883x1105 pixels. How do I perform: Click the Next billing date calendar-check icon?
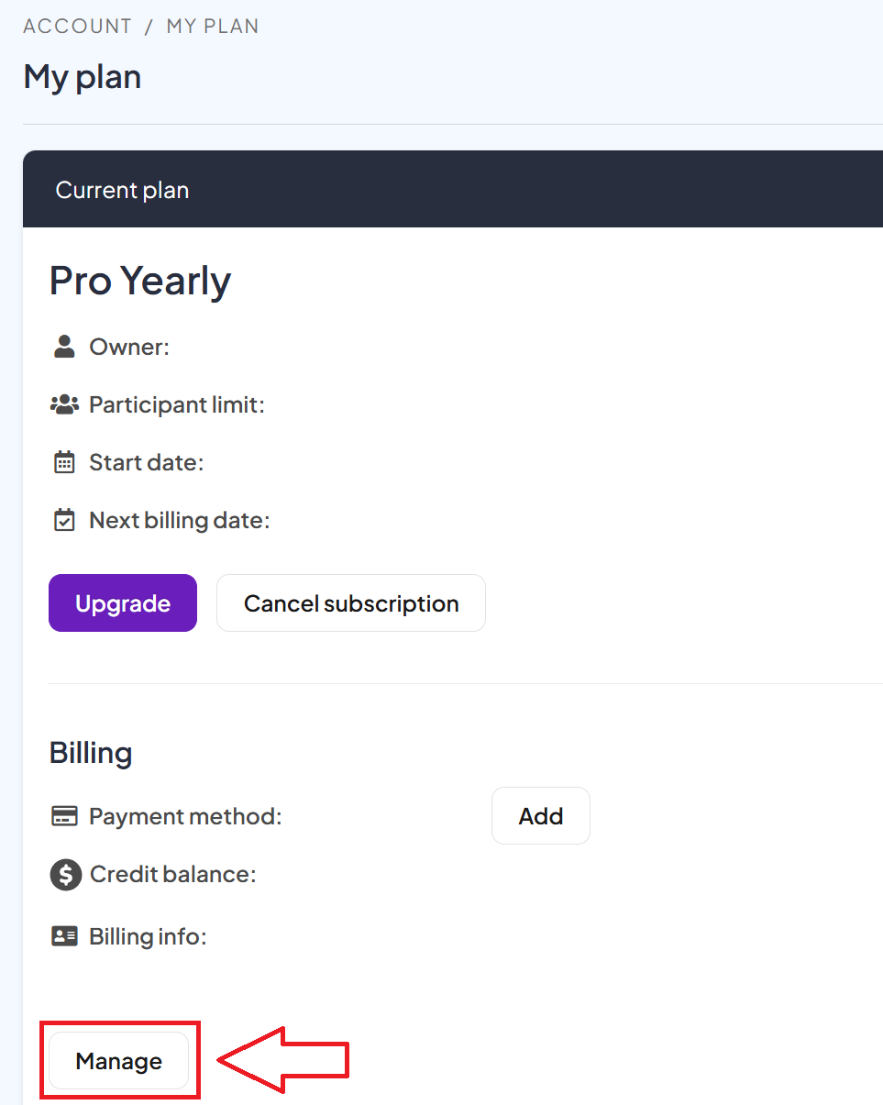(x=64, y=521)
